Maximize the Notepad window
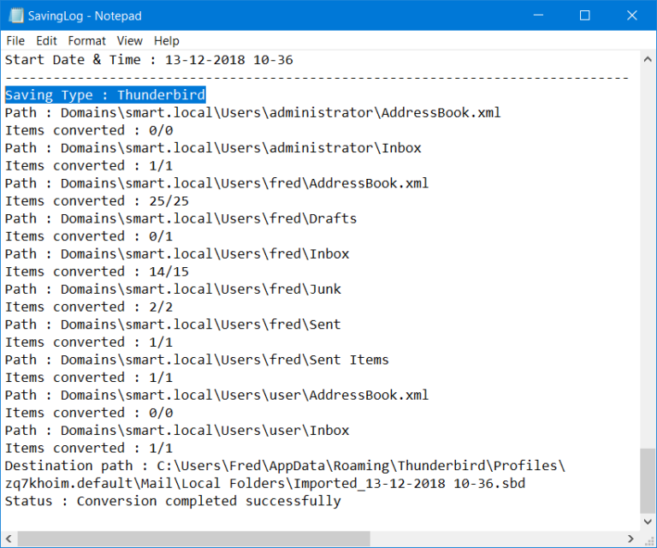This screenshot has width=657, height=548. click(x=584, y=15)
